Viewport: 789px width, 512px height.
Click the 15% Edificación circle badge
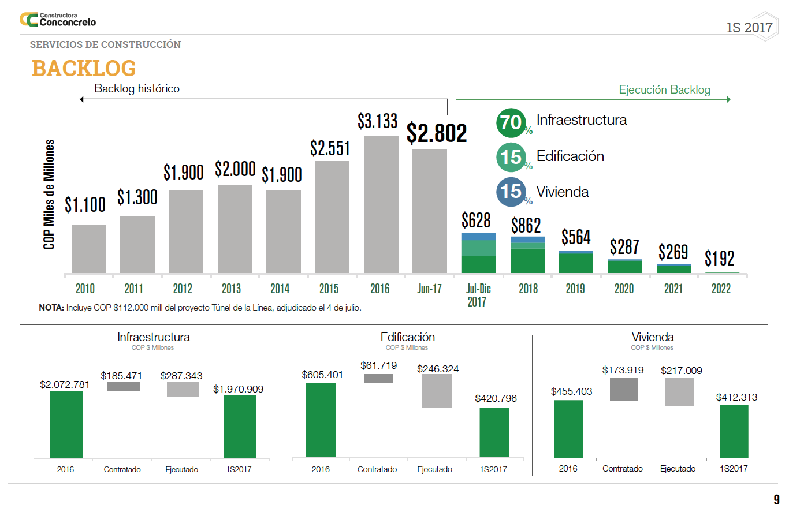[511, 157]
